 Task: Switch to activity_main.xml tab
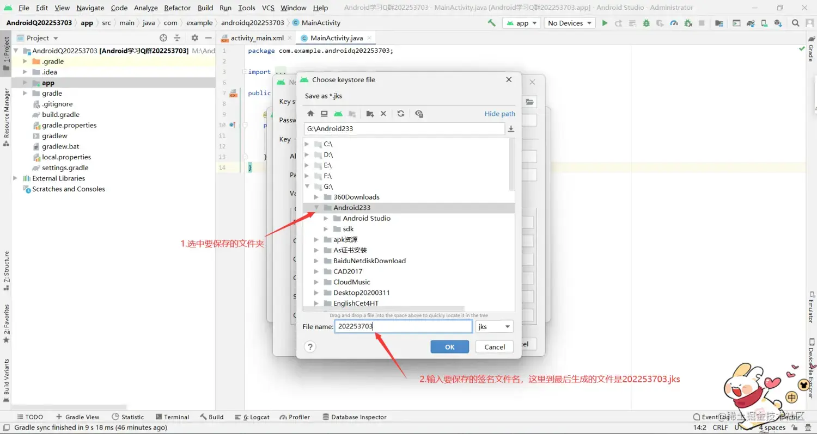[257, 38]
